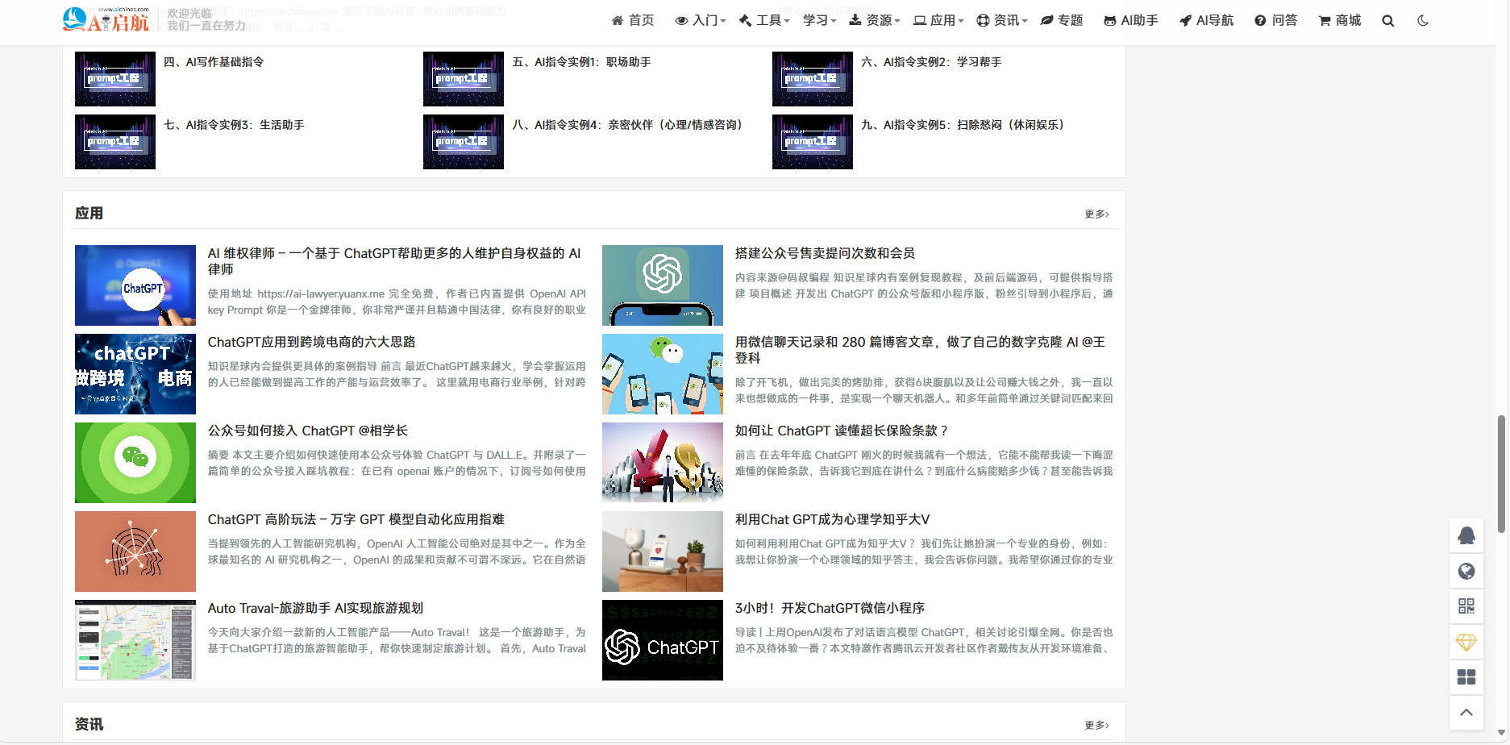Viewport: 1510px width, 745px height.
Task: Open 如何让 ChatGPT 读懂超长保险条款 article
Action: pyautogui.click(x=842, y=431)
